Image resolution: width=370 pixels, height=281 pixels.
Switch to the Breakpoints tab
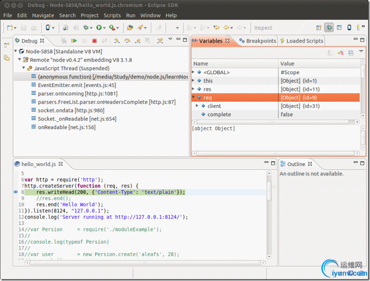[258, 41]
